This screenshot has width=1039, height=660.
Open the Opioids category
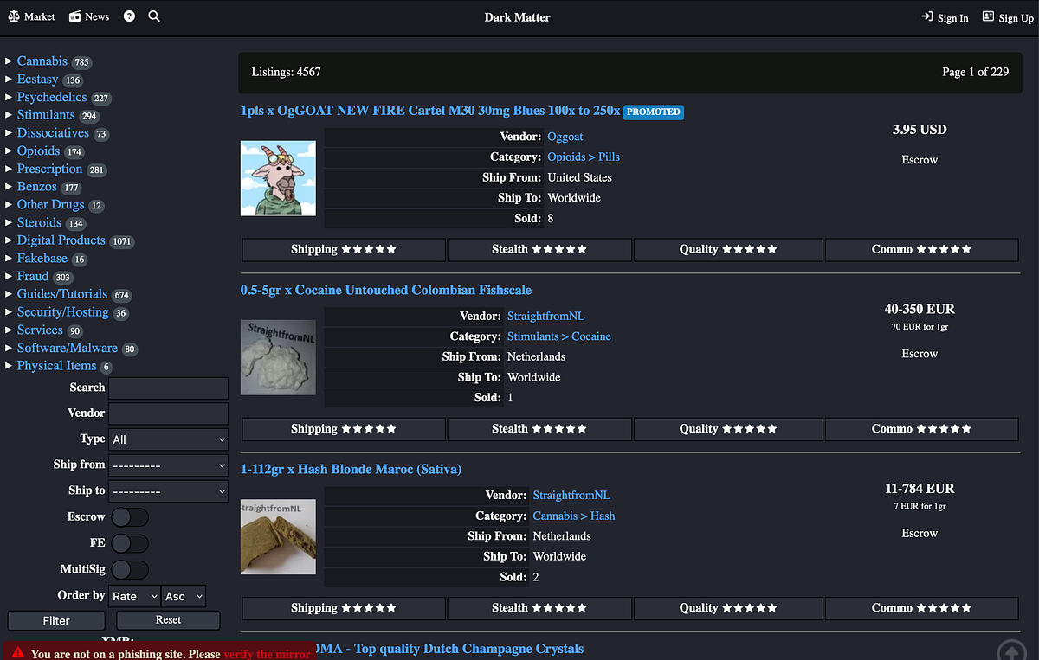[38, 151]
